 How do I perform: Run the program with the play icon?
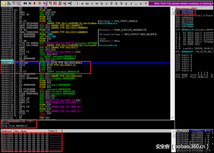coord(35,3)
